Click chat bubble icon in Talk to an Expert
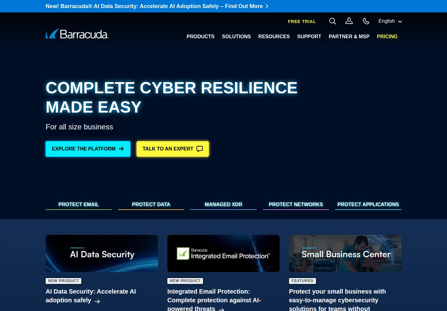The height and width of the screenshot is (311, 447). pos(200,149)
